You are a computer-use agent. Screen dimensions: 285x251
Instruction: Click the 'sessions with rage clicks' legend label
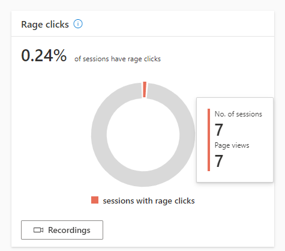[x=149, y=201]
